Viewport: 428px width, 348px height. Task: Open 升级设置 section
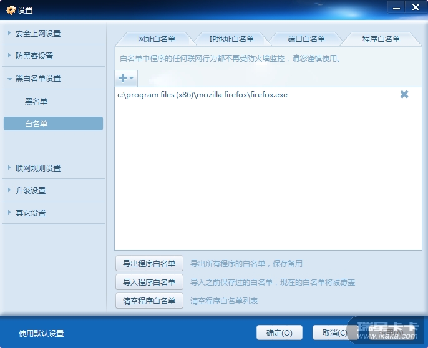pos(31,190)
